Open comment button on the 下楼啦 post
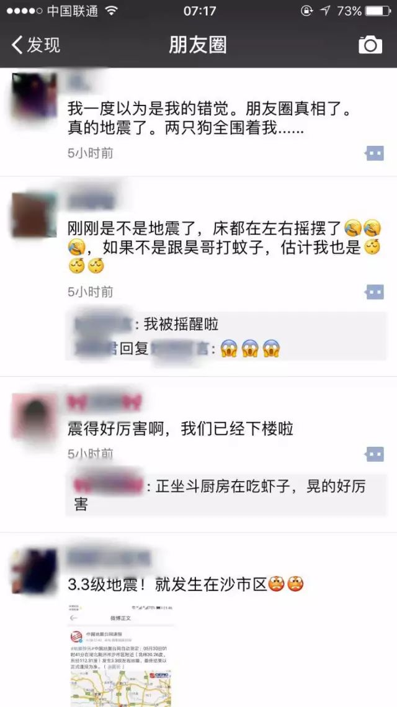The image size is (397, 707). (375, 454)
